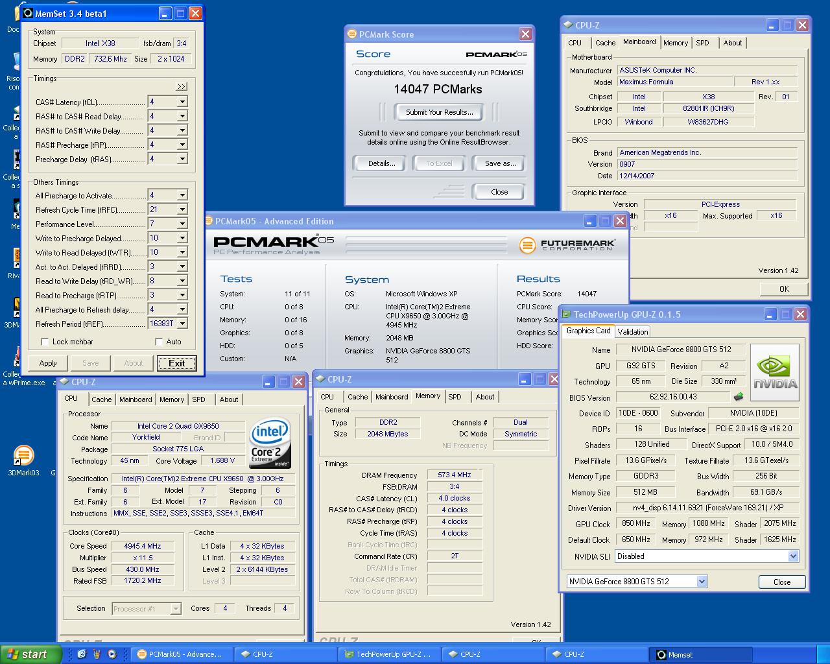Open RAS# to CAS# Write Delay dropdown
Screen dimensions: 830x664
(x=182, y=130)
